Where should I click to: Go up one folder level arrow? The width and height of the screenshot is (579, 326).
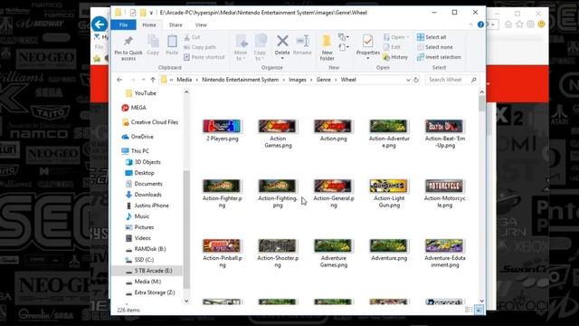(153, 80)
